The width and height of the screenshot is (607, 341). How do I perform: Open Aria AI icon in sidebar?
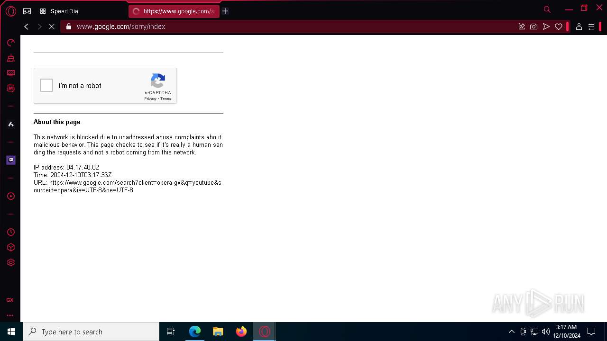coord(10,124)
